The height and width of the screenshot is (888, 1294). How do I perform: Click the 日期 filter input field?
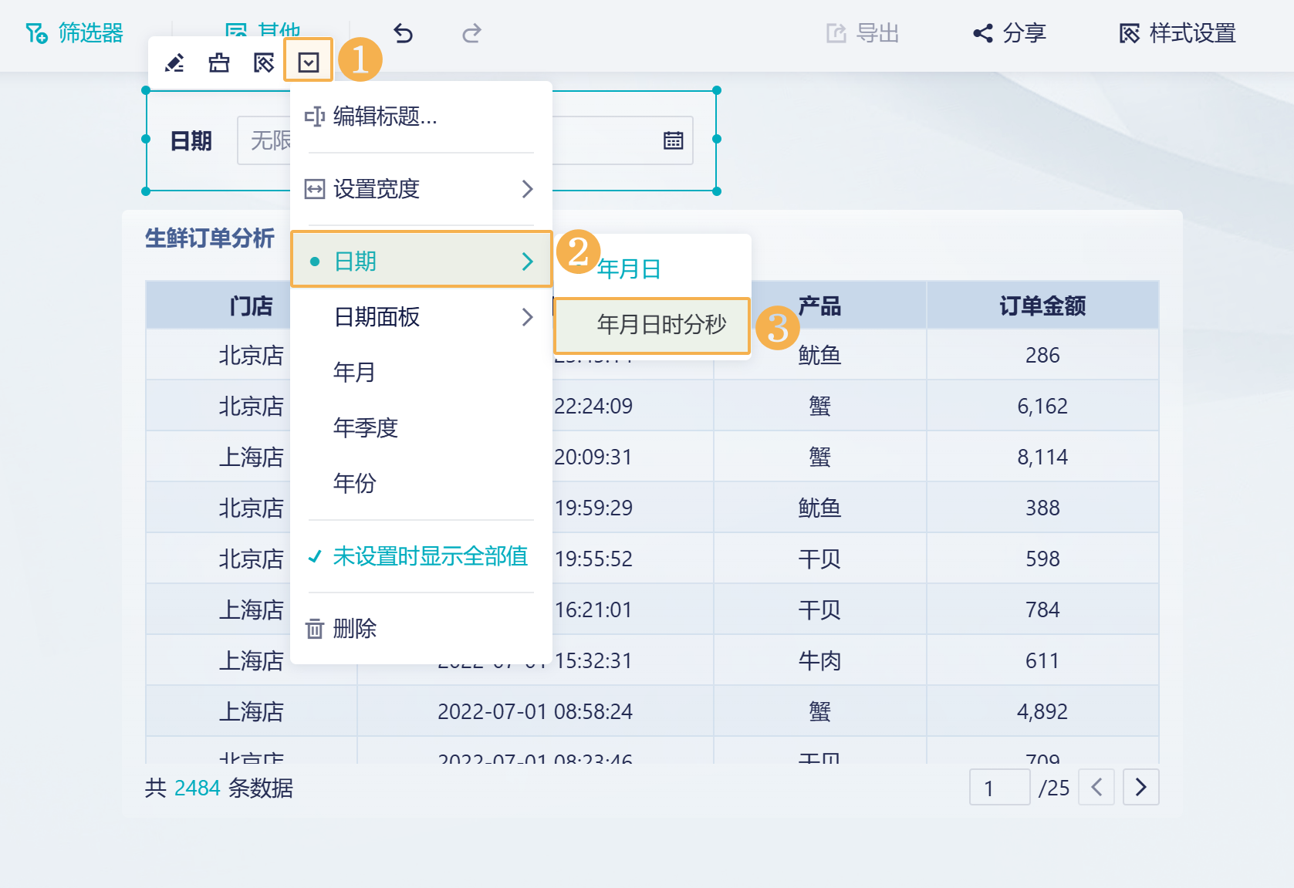click(465, 140)
